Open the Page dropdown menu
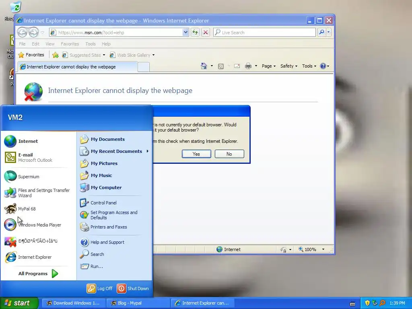The height and width of the screenshot is (309, 412). click(x=268, y=66)
